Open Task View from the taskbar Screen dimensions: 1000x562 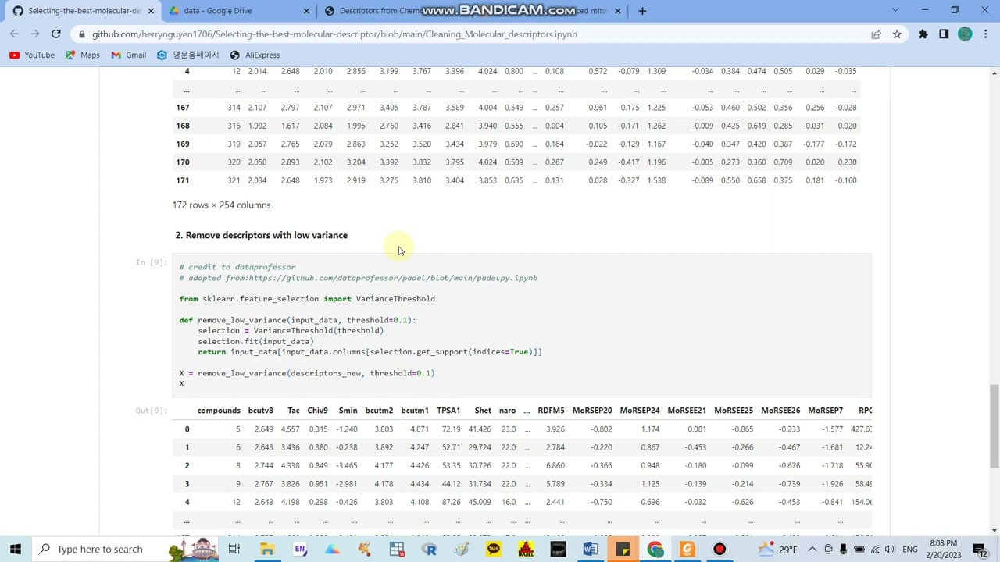click(234, 550)
